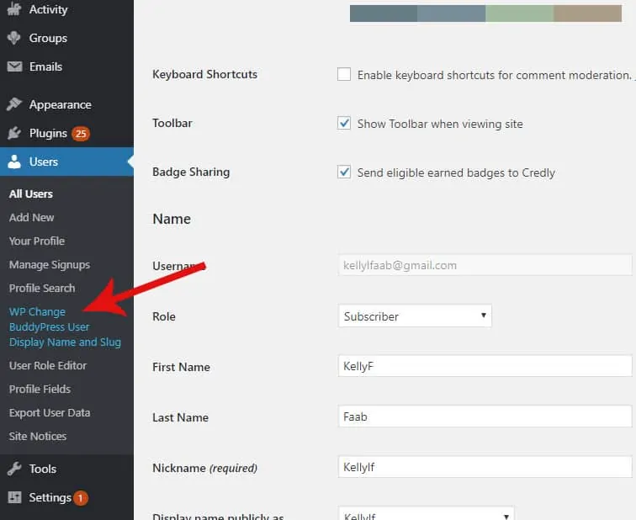This screenshot has width=636, height=520.
Task: Open the Role Subscriber dropdown
Action: tap(415, 316)
